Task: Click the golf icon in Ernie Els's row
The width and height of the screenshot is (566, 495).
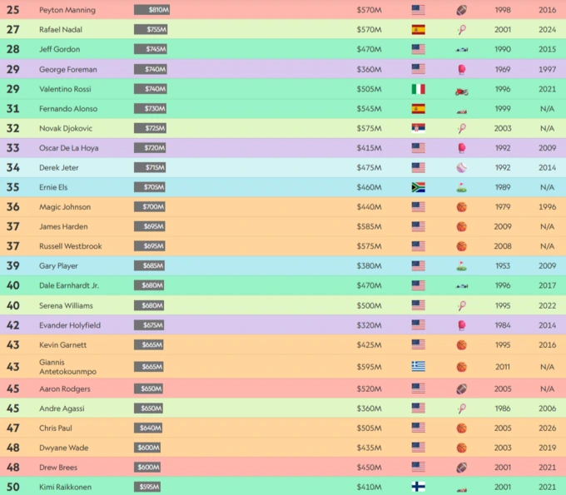Action: pos(462,187)
